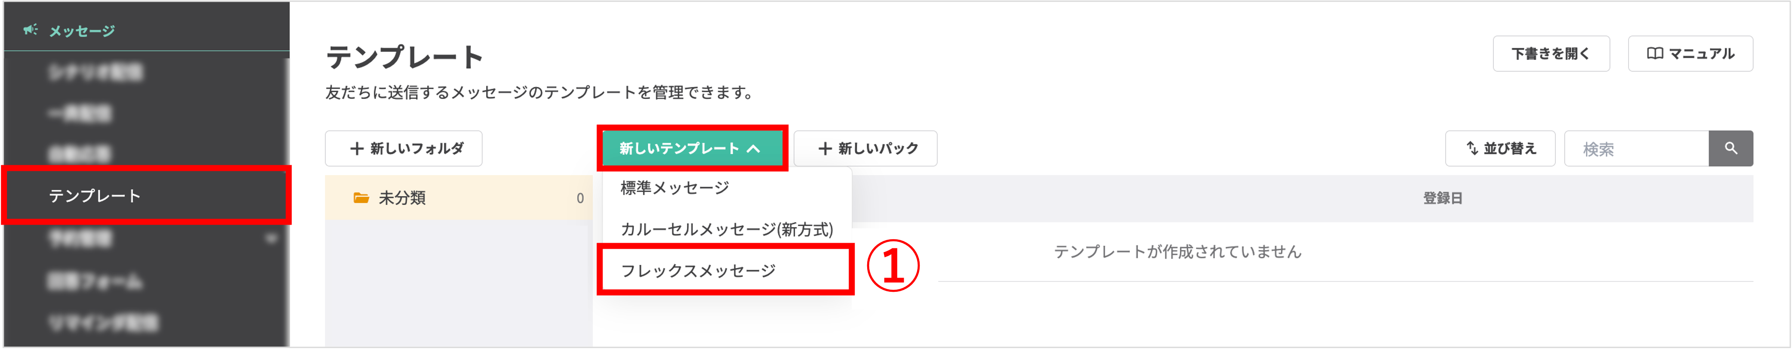The width and height of the screenshot is (1792, 349).
Task: Focus the 検索 search field
Action: click(1635, 148)
